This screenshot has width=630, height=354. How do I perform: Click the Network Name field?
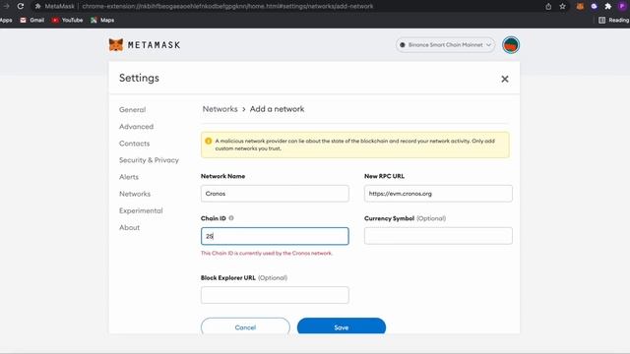coord(275,194)
